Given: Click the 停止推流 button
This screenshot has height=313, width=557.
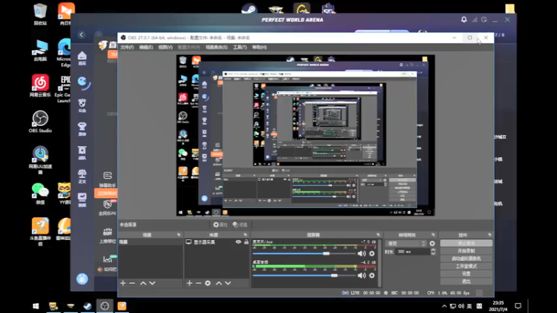Looking at the screenshot, I should click(x=466, y=243).
